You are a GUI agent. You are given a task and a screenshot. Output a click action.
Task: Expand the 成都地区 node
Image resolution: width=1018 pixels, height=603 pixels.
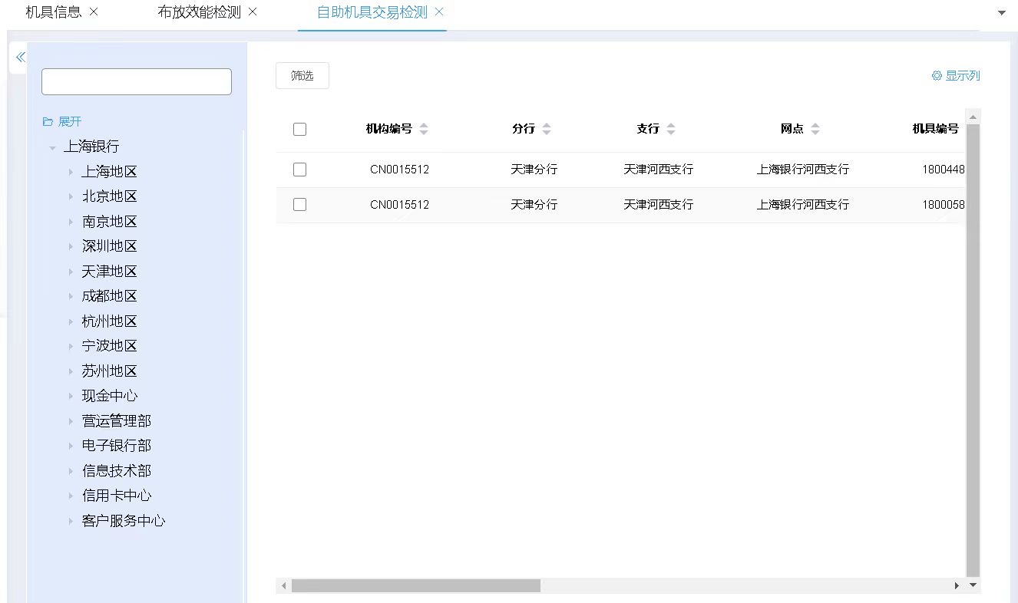[x=71, y=296]
